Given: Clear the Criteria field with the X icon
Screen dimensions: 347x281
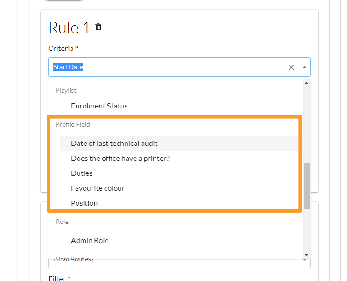Looking at the screenshot, I should click(x=291, y=67).
